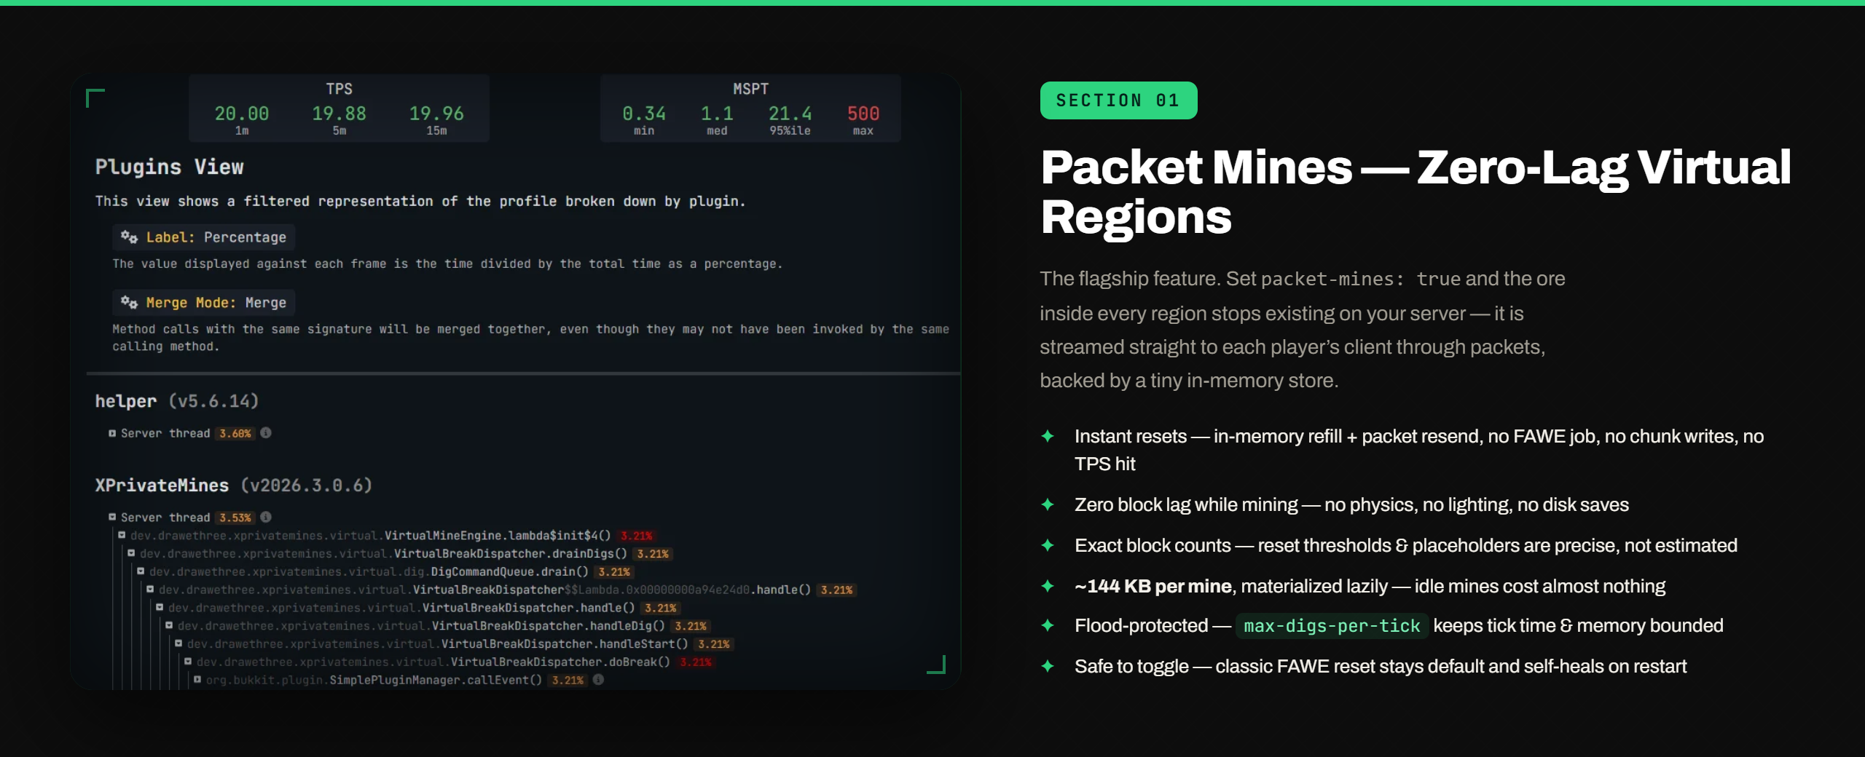Open the MSPT stats panel
The height and width of the screenshot is (757, 1865).
tap(750, 108)
